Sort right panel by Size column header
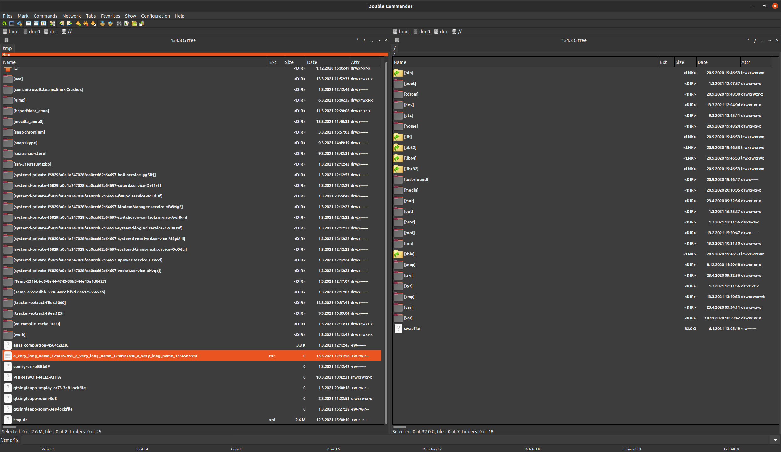781x452 pixels. pos(685,62)
